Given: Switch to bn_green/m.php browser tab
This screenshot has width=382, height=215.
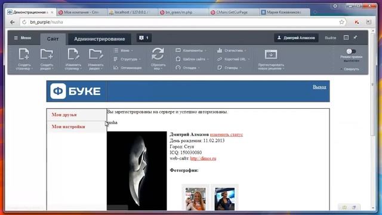Looking at the screenshot, I should click(183, 12).
